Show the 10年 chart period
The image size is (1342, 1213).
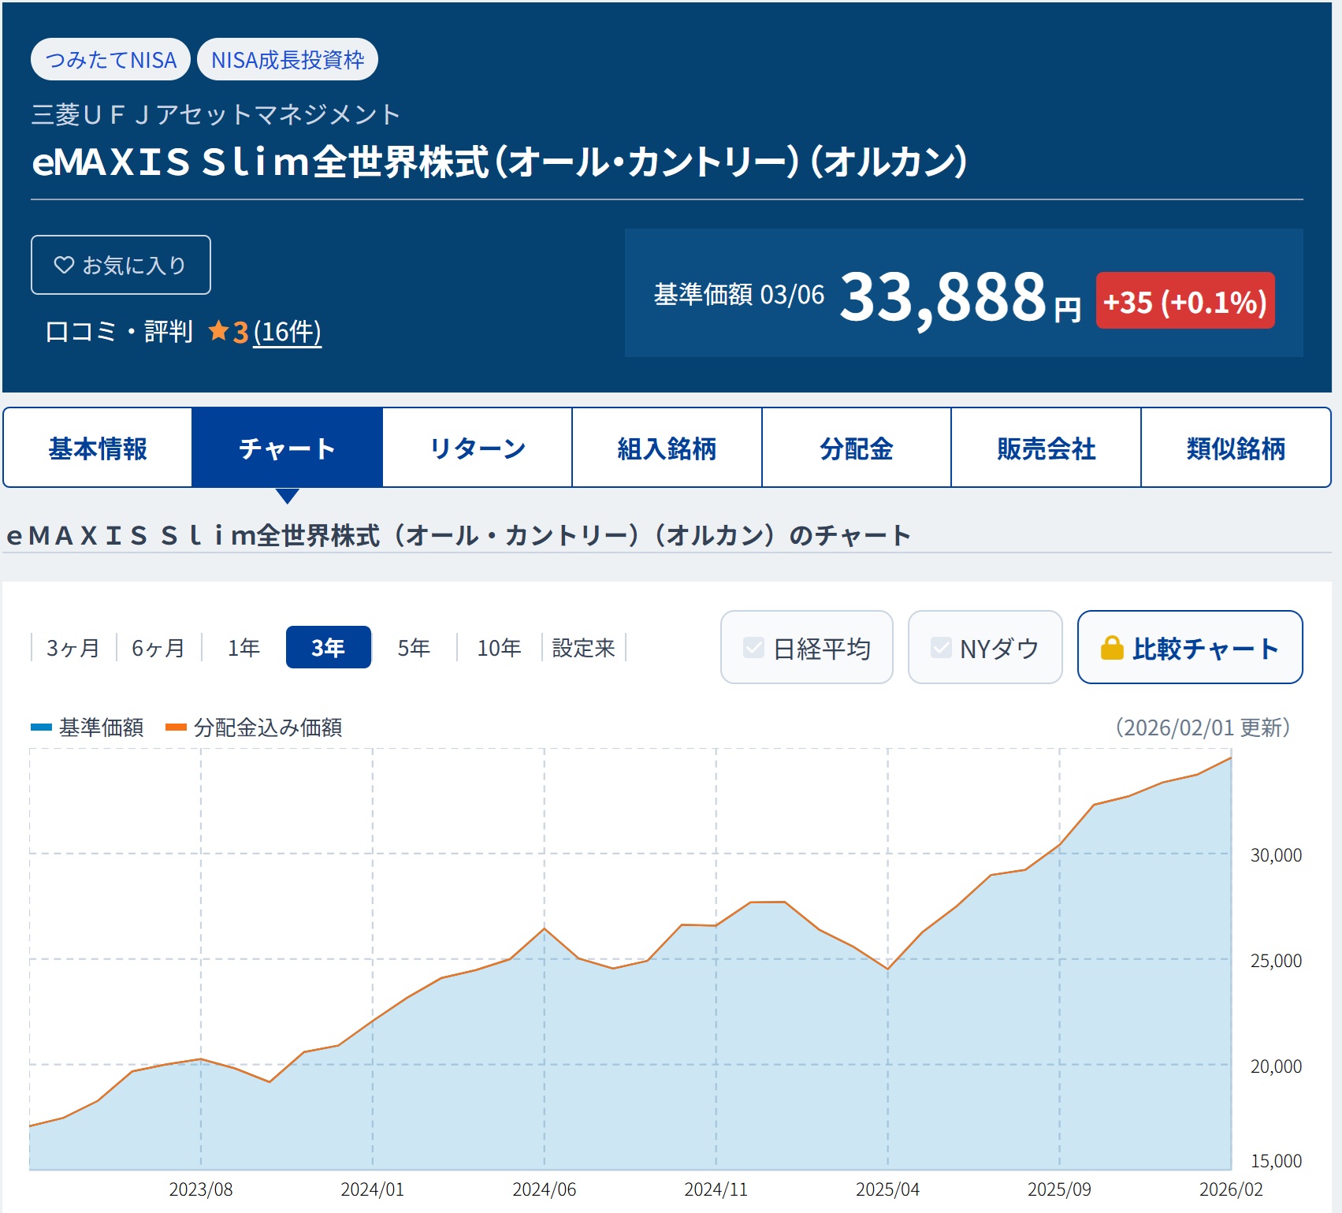pyautogui.click(x=499, y=648)
